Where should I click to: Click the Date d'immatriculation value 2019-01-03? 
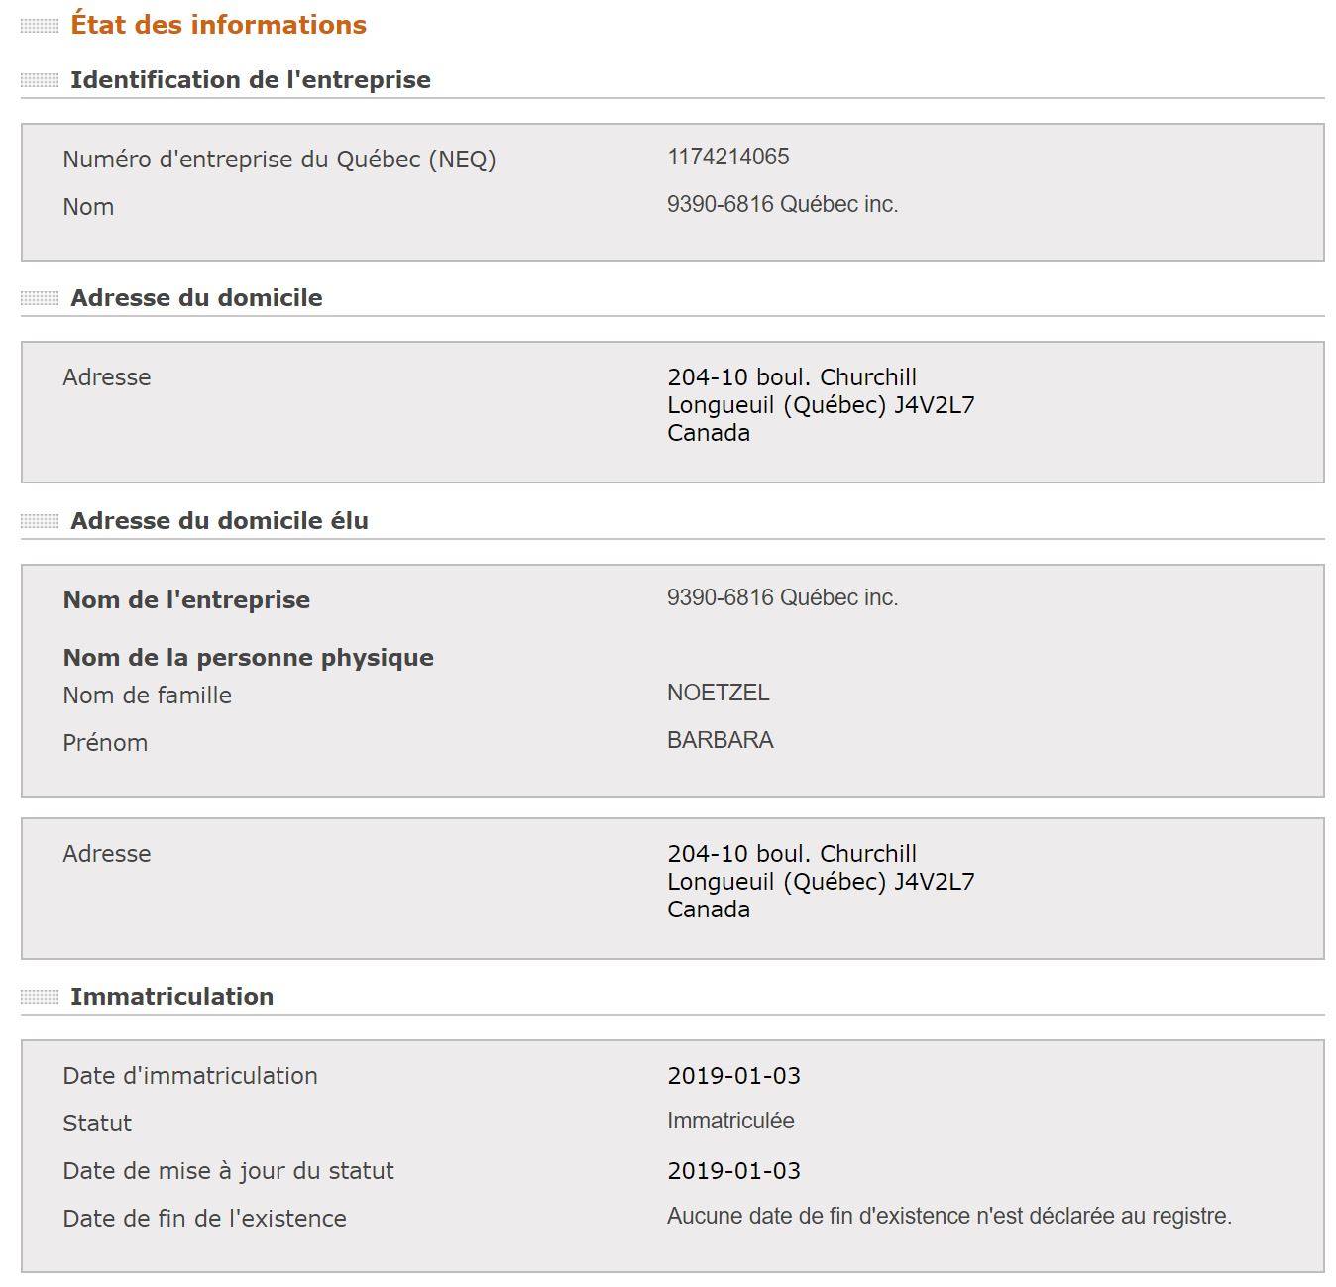[733, 1076]
